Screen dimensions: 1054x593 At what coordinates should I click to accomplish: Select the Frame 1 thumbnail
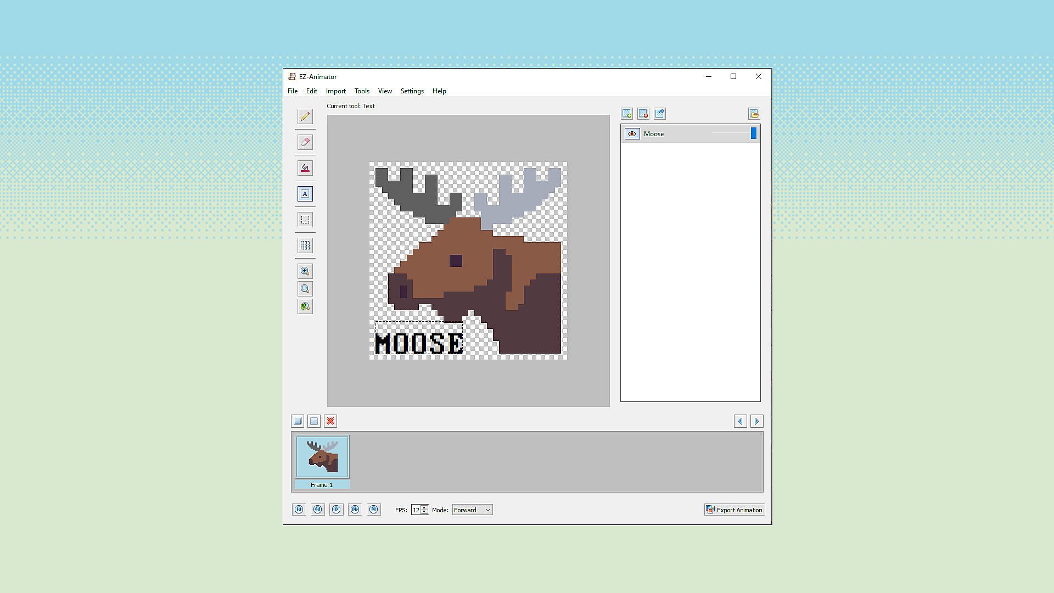(x=322, y=457)
